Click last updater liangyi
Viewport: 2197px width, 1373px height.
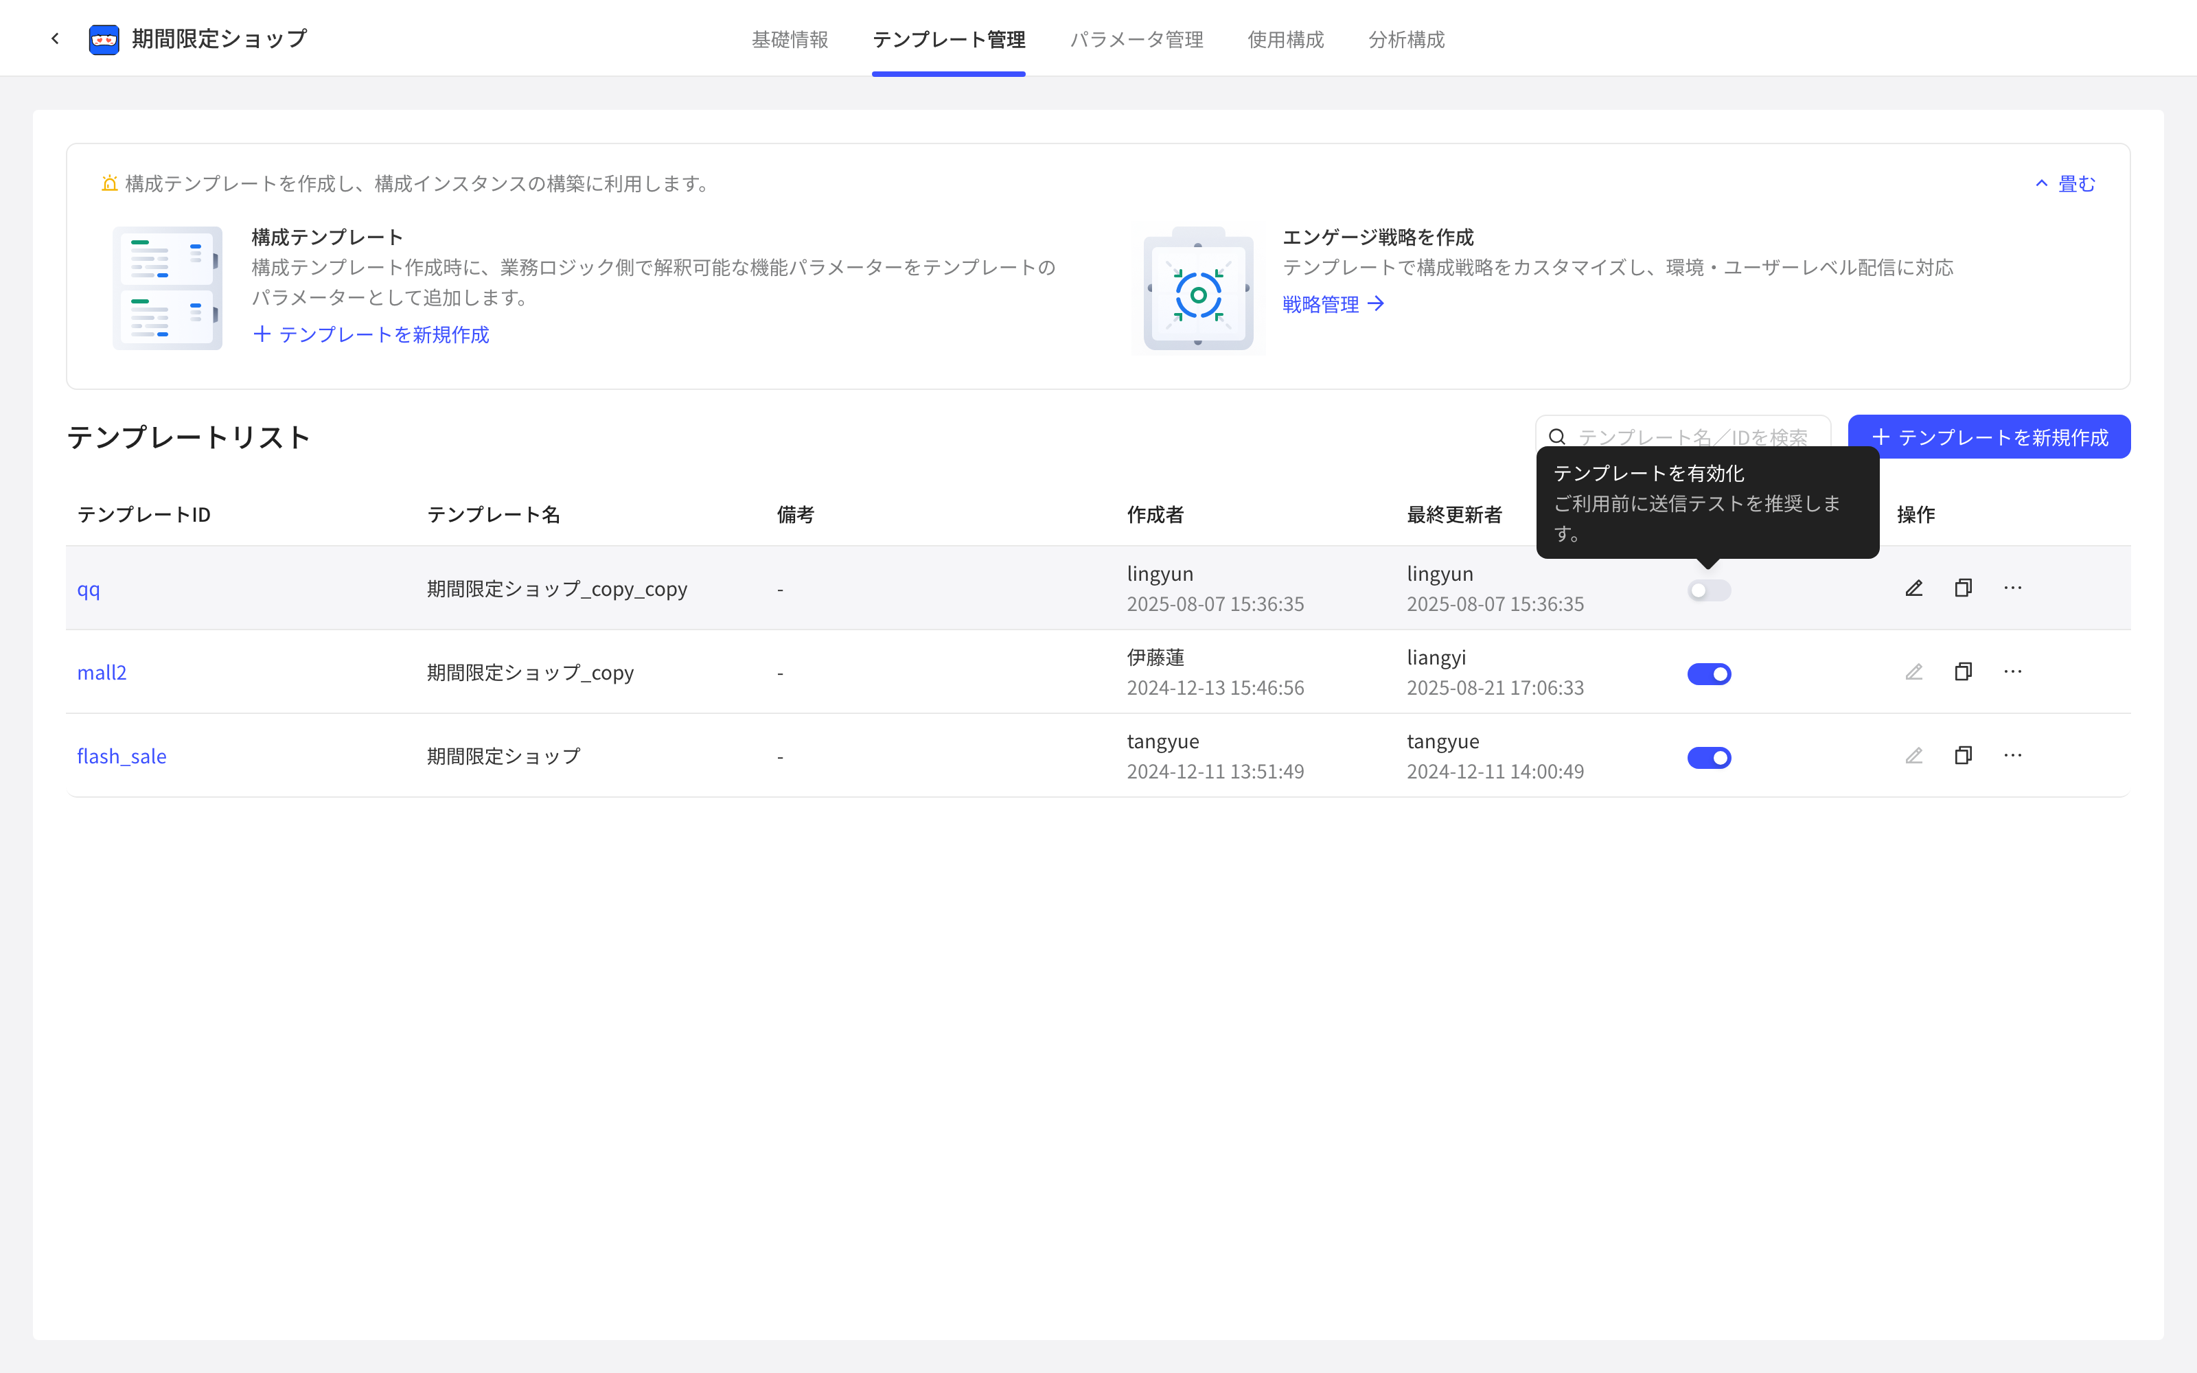(1436, 658)
